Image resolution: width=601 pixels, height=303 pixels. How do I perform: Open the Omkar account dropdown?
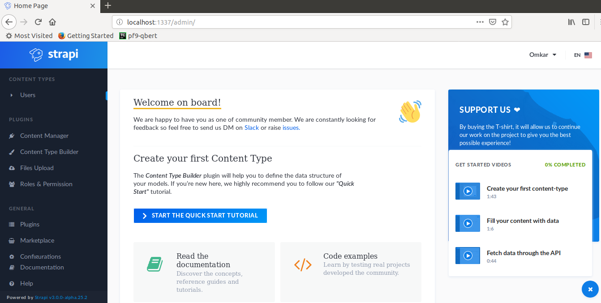point(542,55)
